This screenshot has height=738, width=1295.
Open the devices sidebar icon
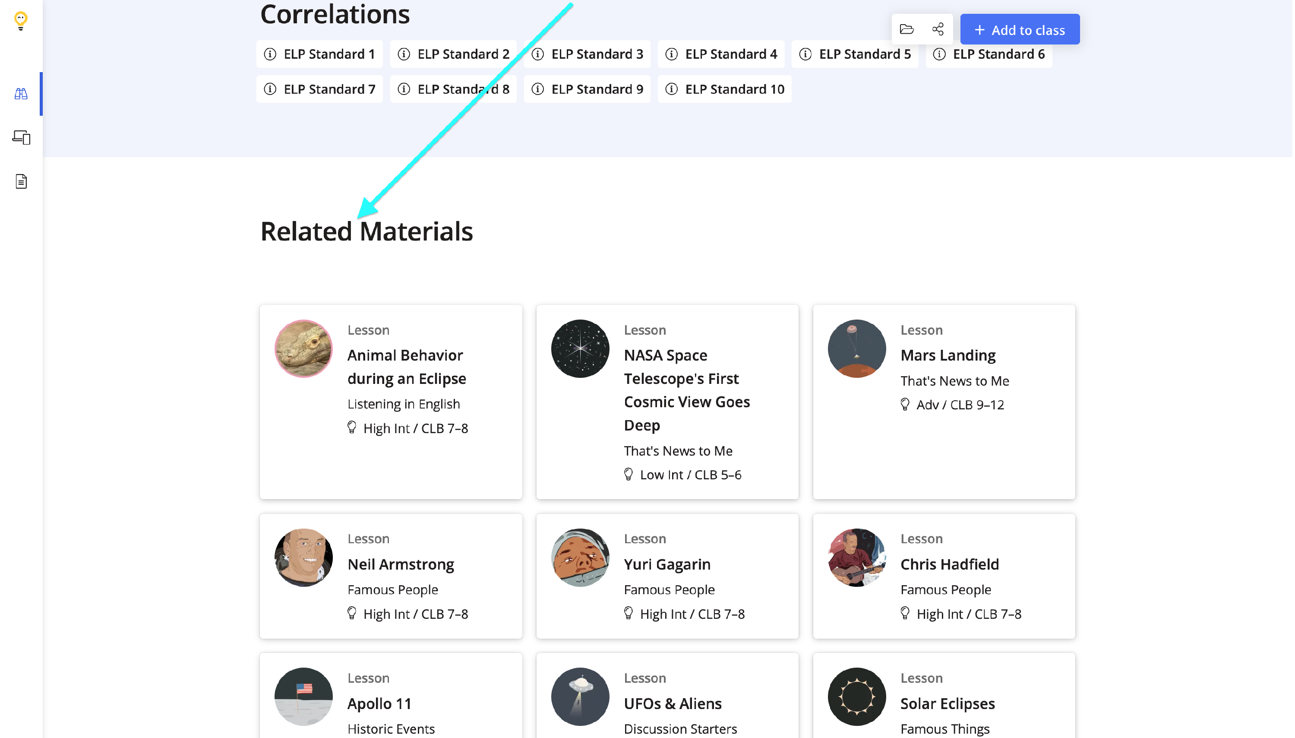click(21, 137)
